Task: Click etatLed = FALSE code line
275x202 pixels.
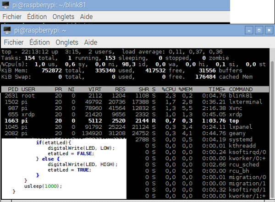Action: 71,153
